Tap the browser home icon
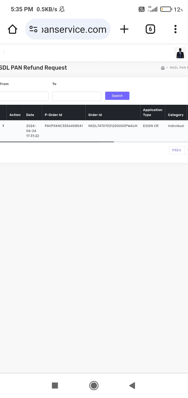Screen dimensions: 188x398 click(13, 29)
